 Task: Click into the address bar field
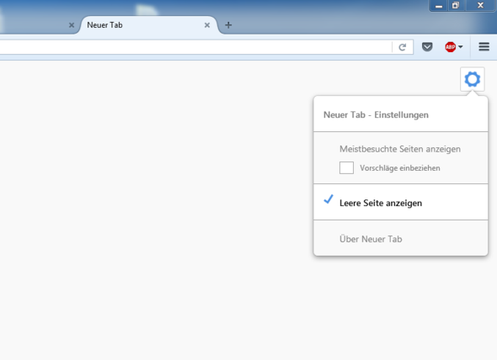point(195,47)
